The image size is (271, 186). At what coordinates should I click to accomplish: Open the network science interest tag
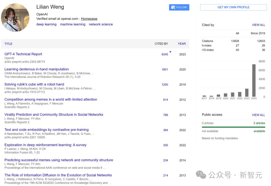pos(101,24)
